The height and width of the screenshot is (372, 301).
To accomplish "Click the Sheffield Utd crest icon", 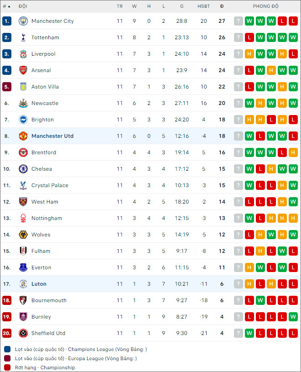I will coord(23,333).
